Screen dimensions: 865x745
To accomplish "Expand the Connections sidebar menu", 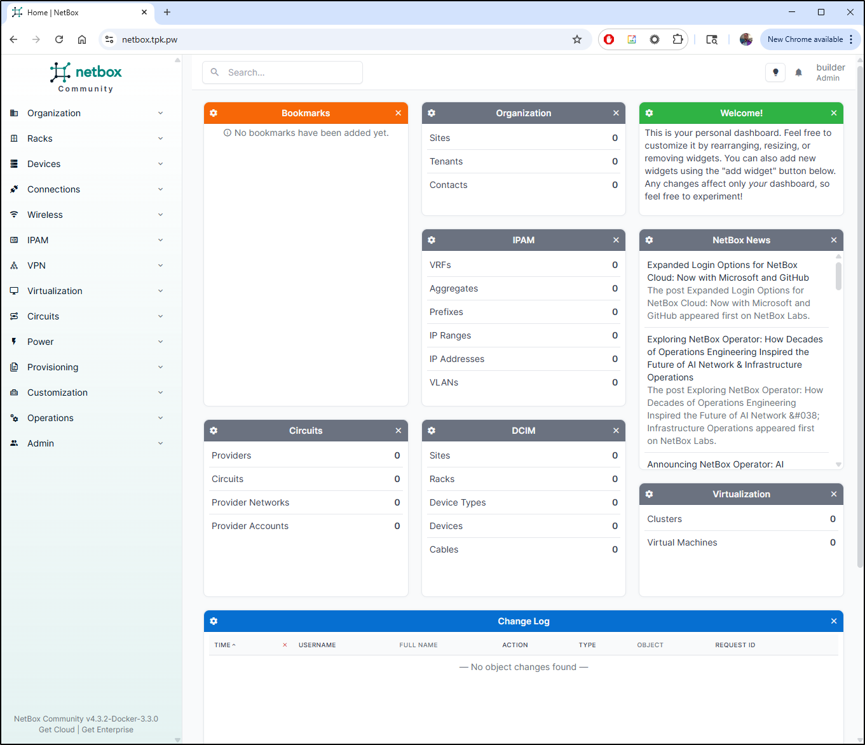I will pyautogui.click(x=86, y=189).
